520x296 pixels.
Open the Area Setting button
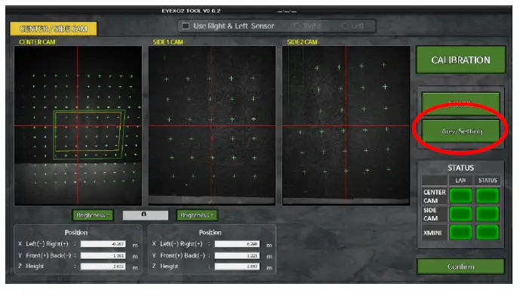460,131
